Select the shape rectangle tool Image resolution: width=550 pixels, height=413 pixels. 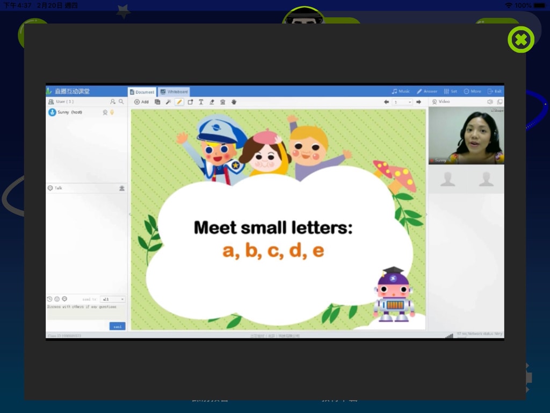click(x=190, y=102)
